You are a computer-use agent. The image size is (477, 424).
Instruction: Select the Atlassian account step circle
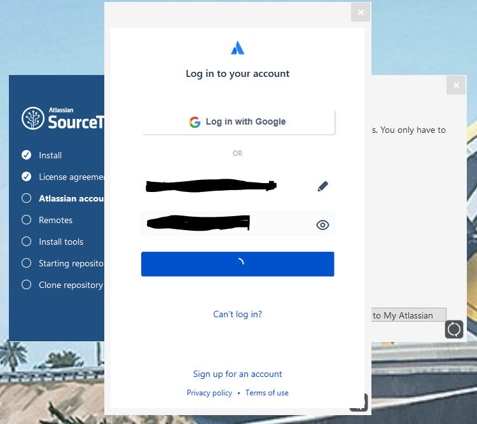(27, 198)
